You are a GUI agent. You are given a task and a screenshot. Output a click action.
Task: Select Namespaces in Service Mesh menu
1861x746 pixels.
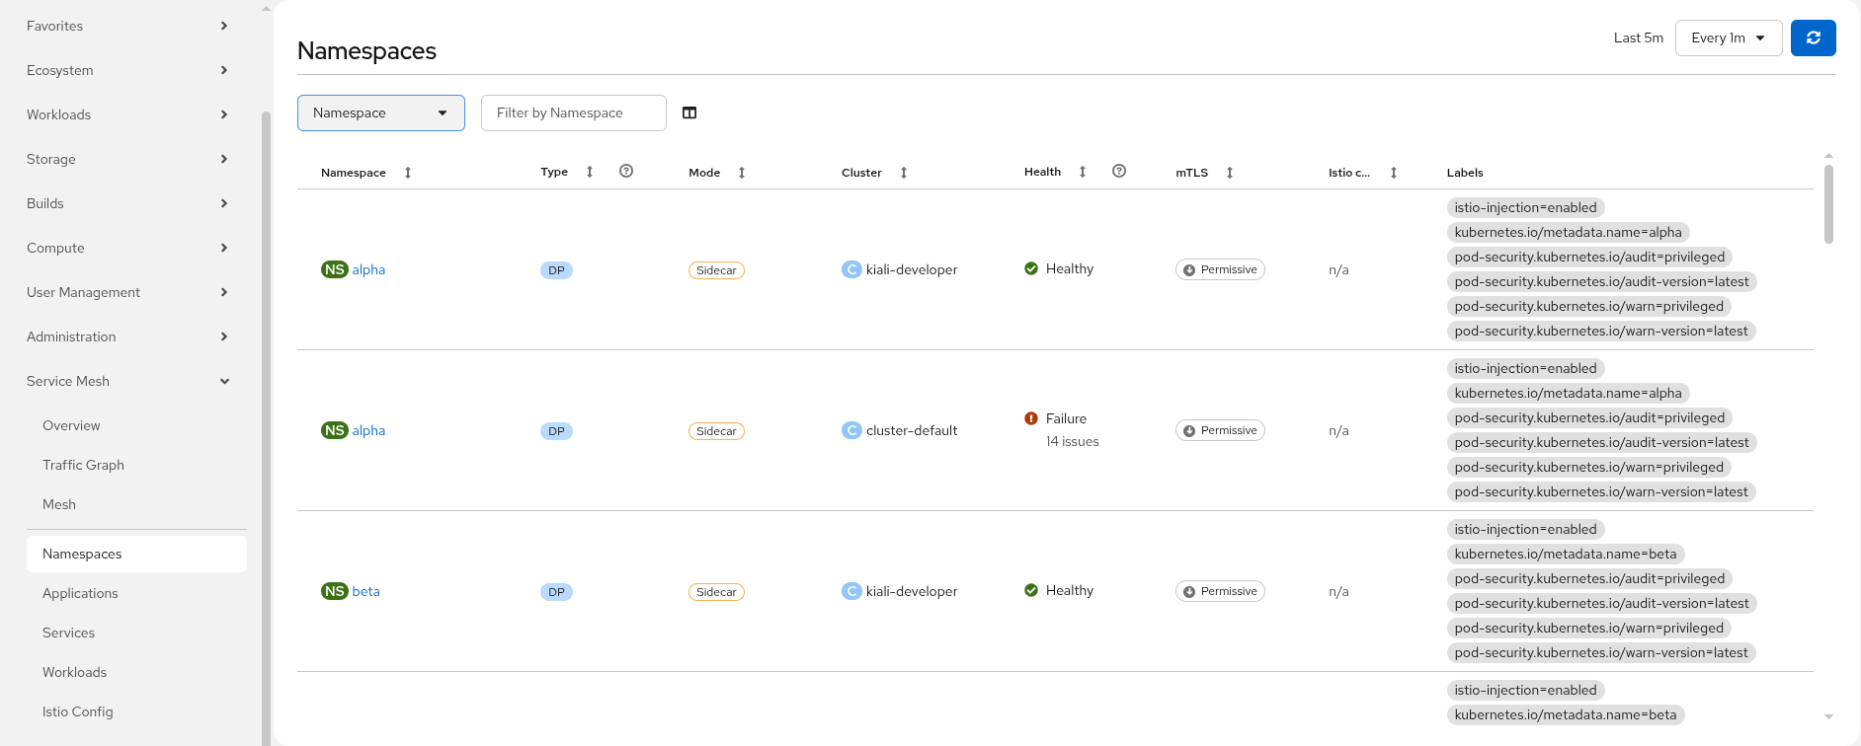tap(136, 554)
